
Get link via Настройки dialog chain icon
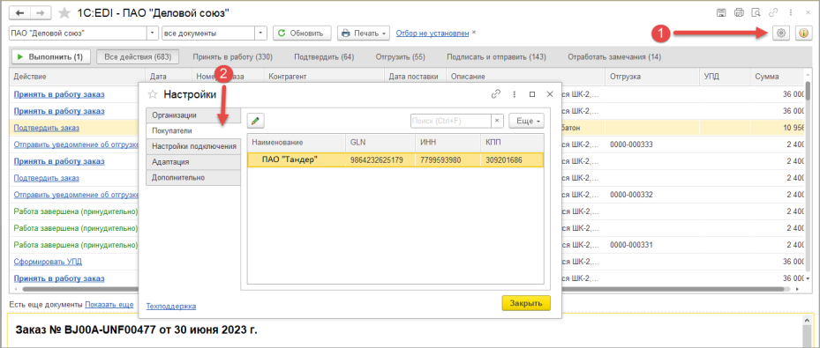coord(496,94)
